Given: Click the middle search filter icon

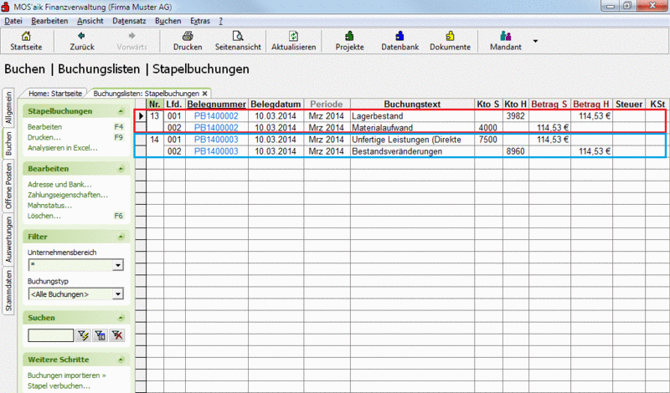Looking at the screenshot, I should point(100,335).
